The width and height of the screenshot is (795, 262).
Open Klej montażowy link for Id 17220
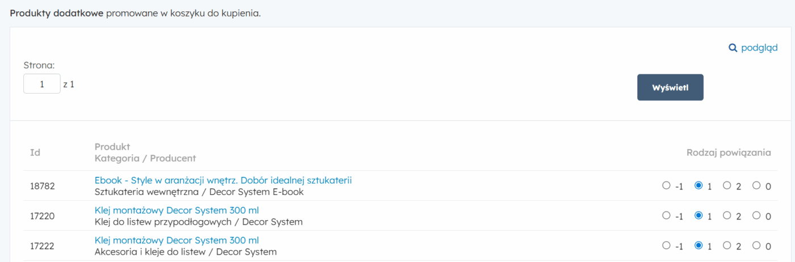[x=177, y=210]
